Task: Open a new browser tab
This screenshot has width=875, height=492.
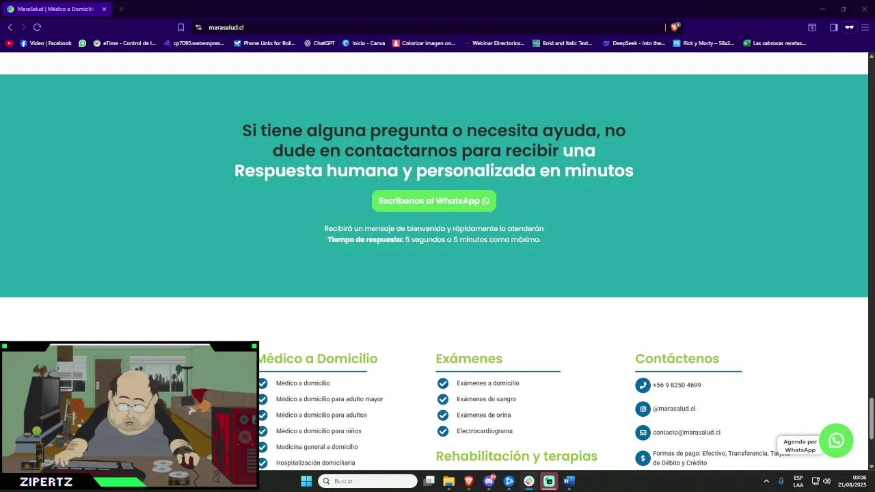Action: [121, 9]
